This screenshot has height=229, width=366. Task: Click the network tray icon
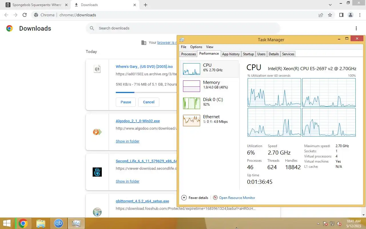click(332, 224)
